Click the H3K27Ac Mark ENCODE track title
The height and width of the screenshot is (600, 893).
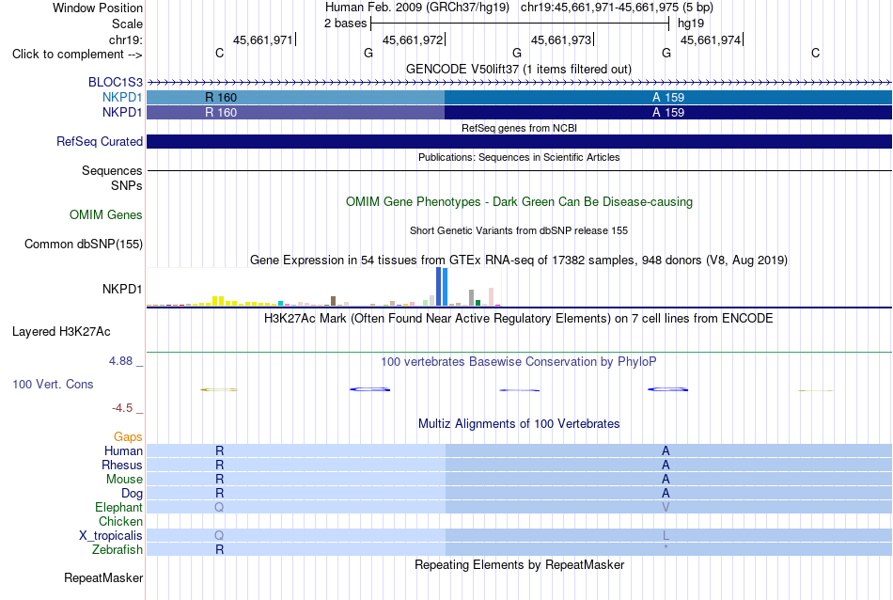(519, 318)
